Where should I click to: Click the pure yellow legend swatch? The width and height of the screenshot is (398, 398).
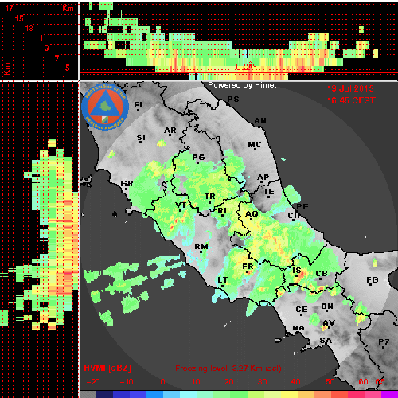point(289,394)
